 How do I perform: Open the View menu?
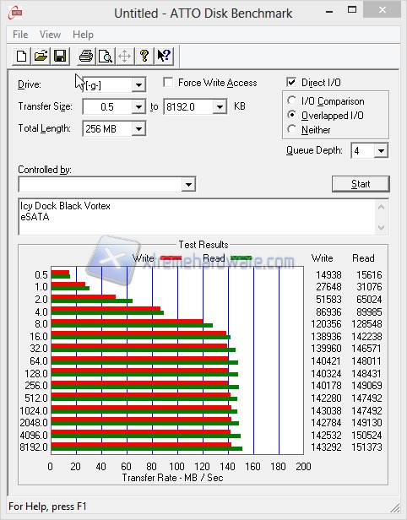point(50,35)
